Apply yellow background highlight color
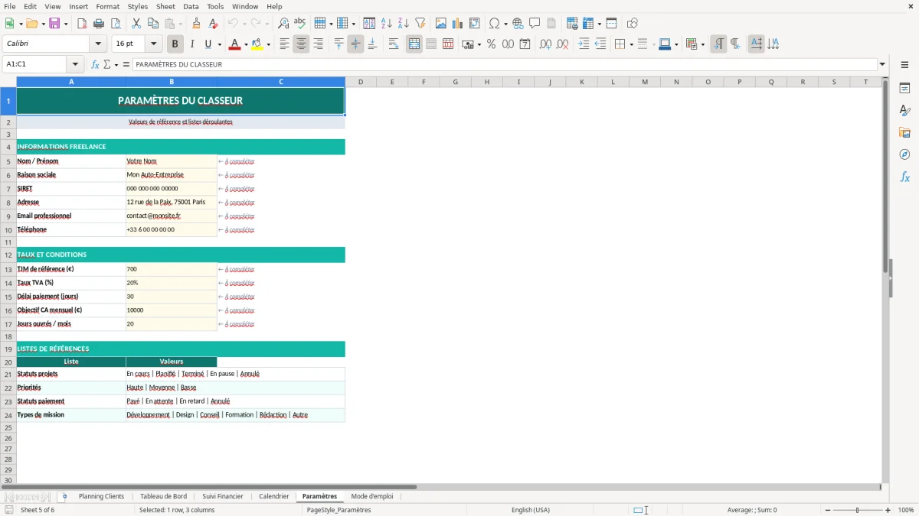This screenshot has width=919, height=516. (257, 44)
